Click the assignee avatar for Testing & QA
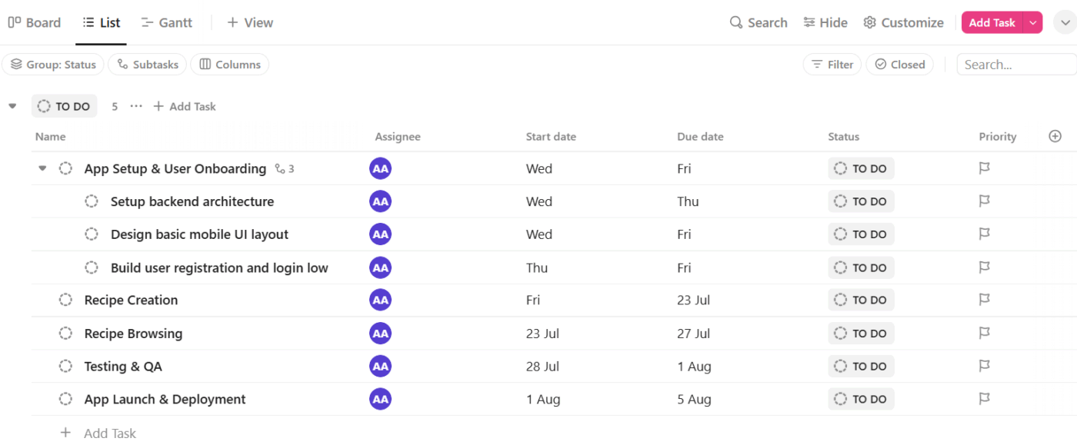This screenshot has width=1077, height=445. (x=380, y=367)
